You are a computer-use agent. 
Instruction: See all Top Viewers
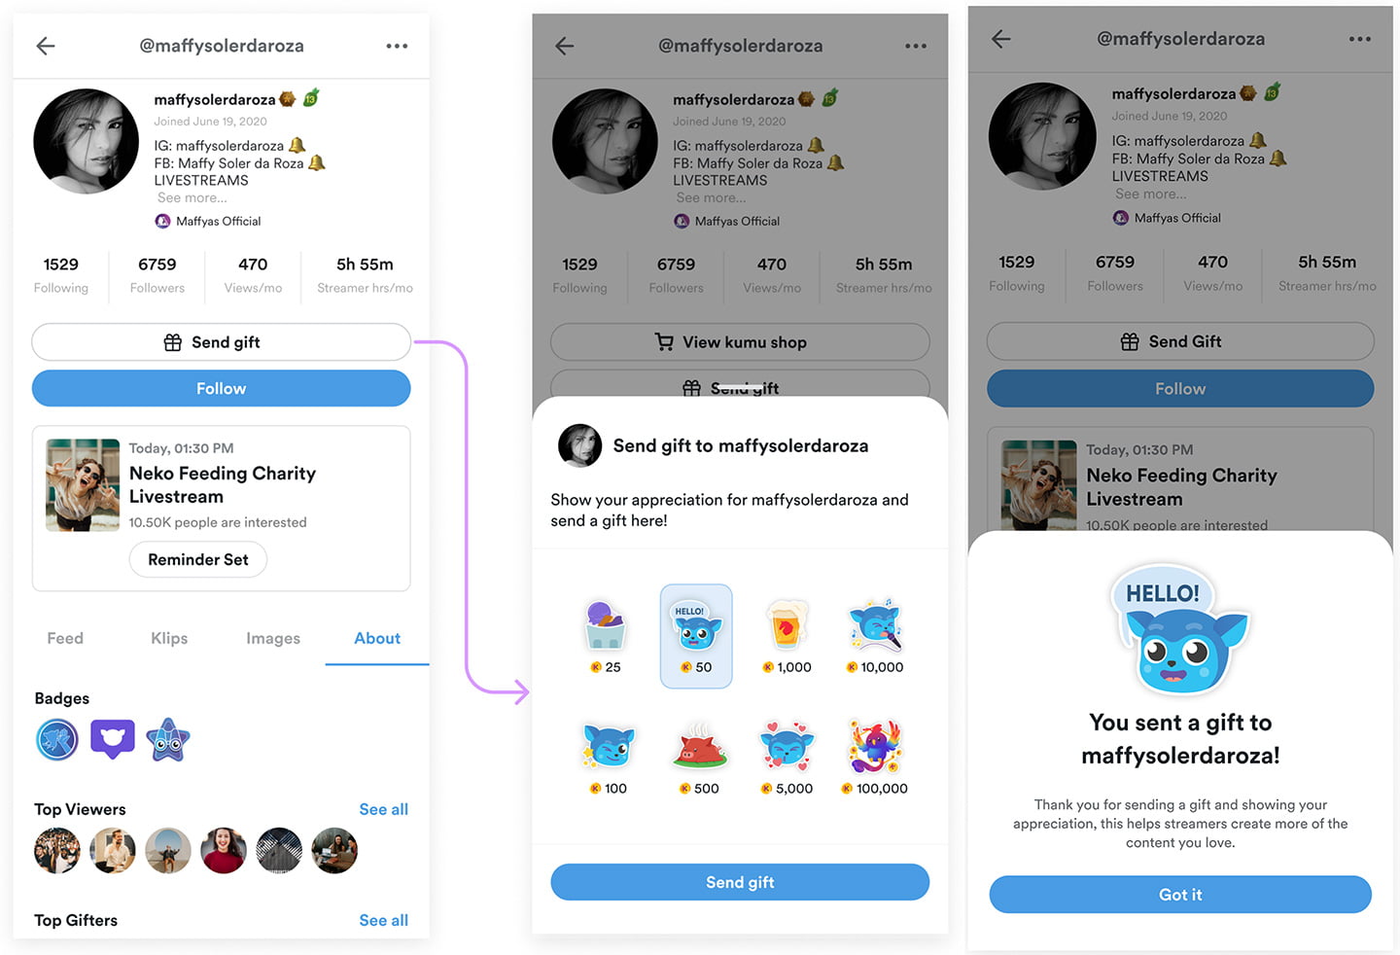point(383,809)
